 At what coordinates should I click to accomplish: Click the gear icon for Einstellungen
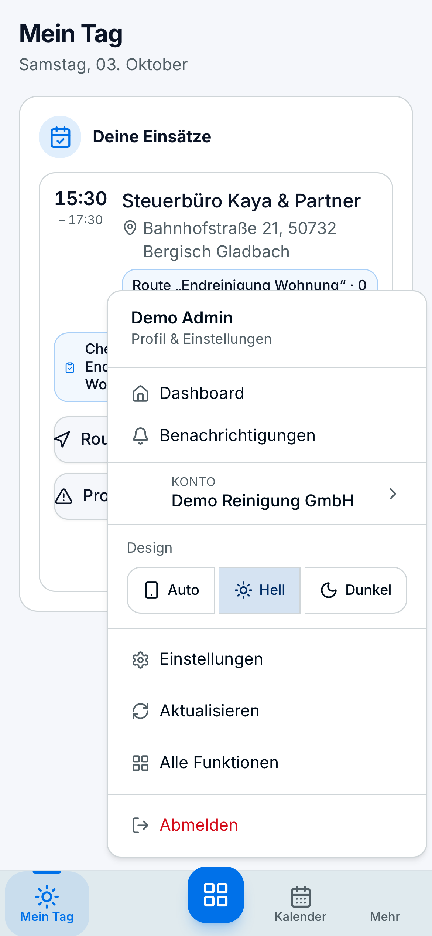tap(140, 660)
